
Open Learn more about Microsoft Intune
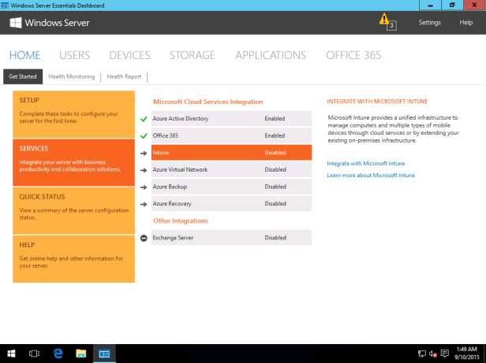point(370,175)
